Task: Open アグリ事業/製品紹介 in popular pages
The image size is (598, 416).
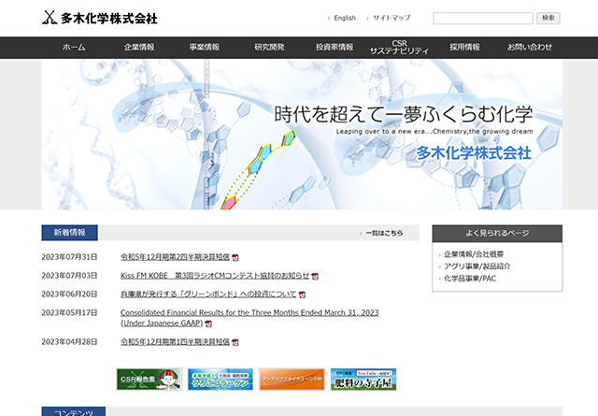Action: pos(477,266)
